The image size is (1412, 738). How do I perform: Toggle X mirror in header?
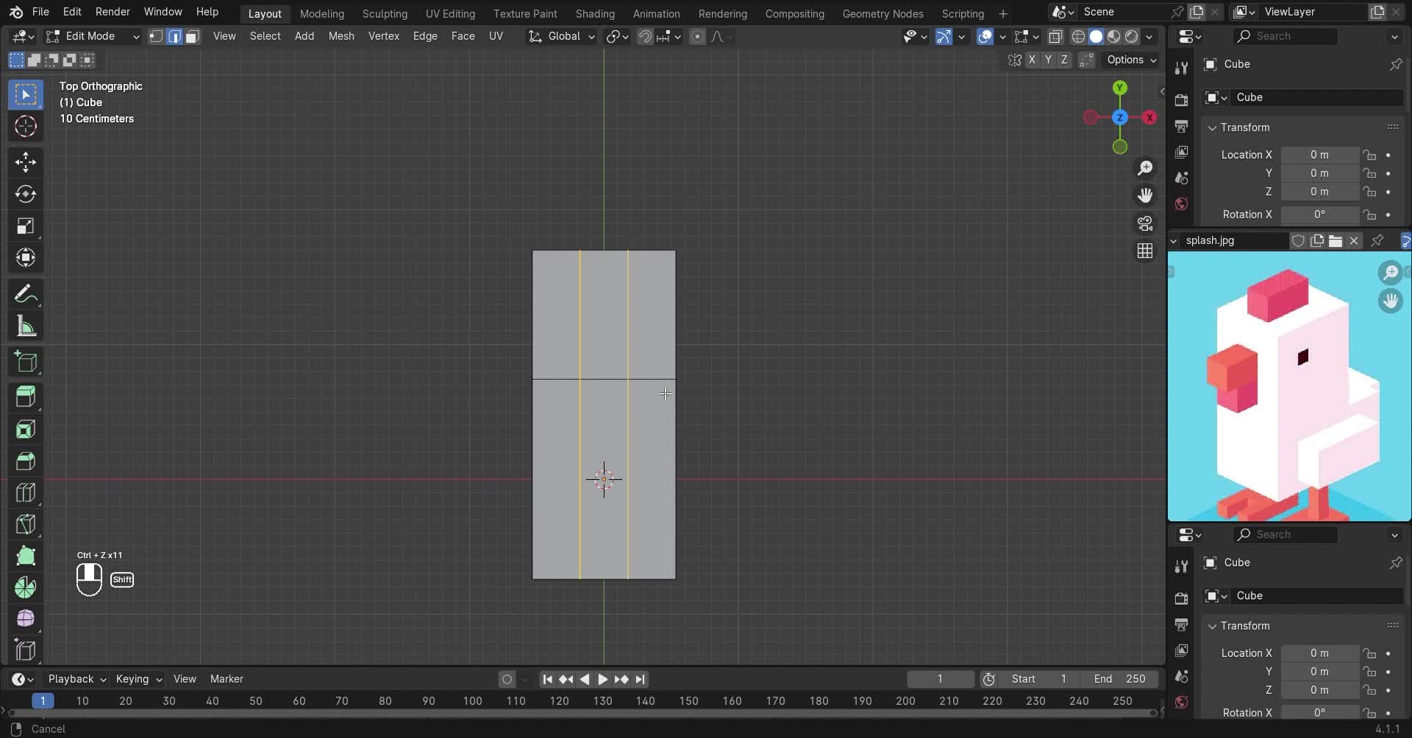pos(1032,60)
